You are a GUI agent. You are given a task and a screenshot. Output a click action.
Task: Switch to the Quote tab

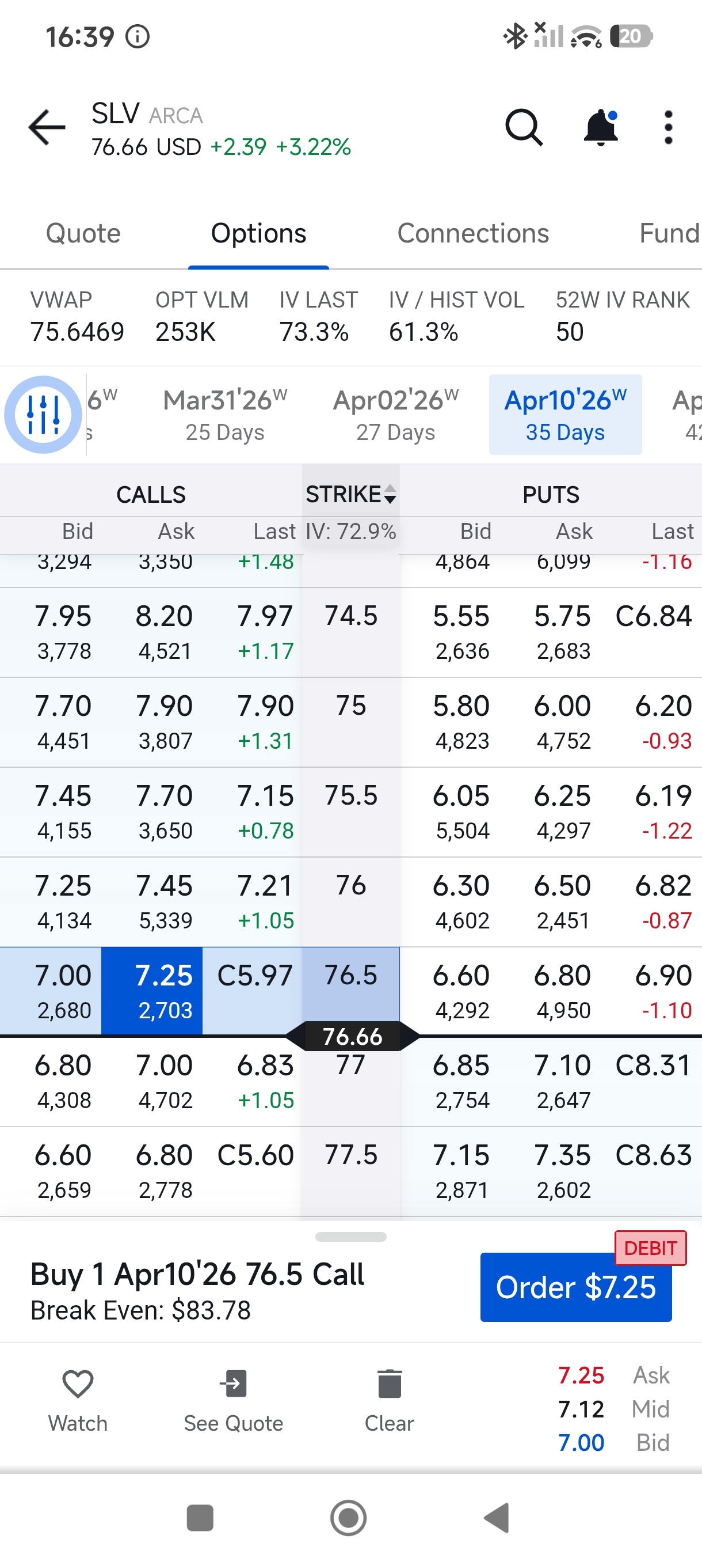pyautogui.click(x=83, y=233)
